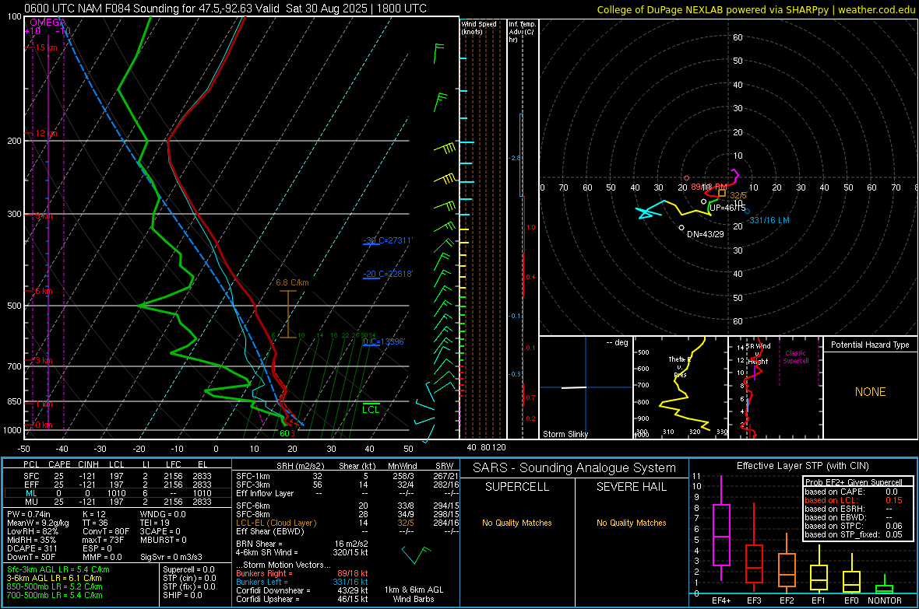Click the 'SigSvr = 0 m3/s3' value
Screen dimensions: 919x609
click(x=171, y=557)
